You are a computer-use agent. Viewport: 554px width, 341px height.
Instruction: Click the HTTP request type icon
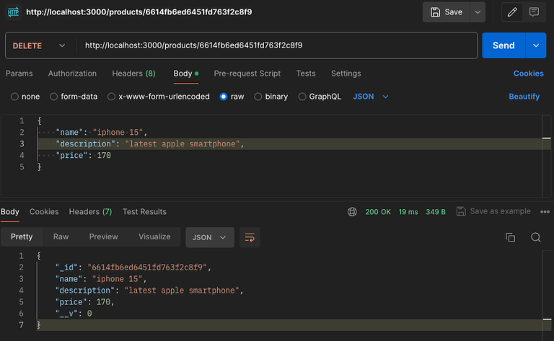(x=13, y=12)
